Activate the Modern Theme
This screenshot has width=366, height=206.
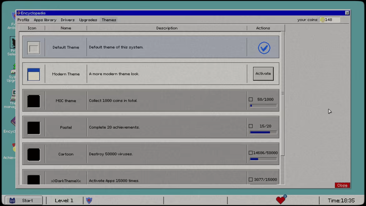click(263, 74)
